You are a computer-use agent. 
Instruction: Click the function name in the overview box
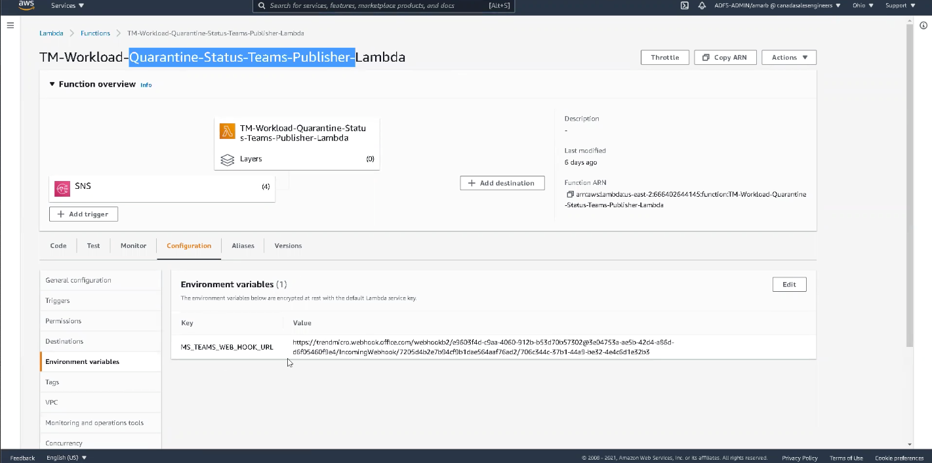click(x=303, y=133)
